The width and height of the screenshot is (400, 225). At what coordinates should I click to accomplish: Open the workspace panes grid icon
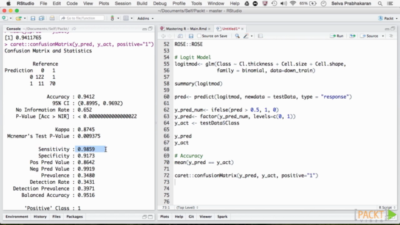point(126,18)
